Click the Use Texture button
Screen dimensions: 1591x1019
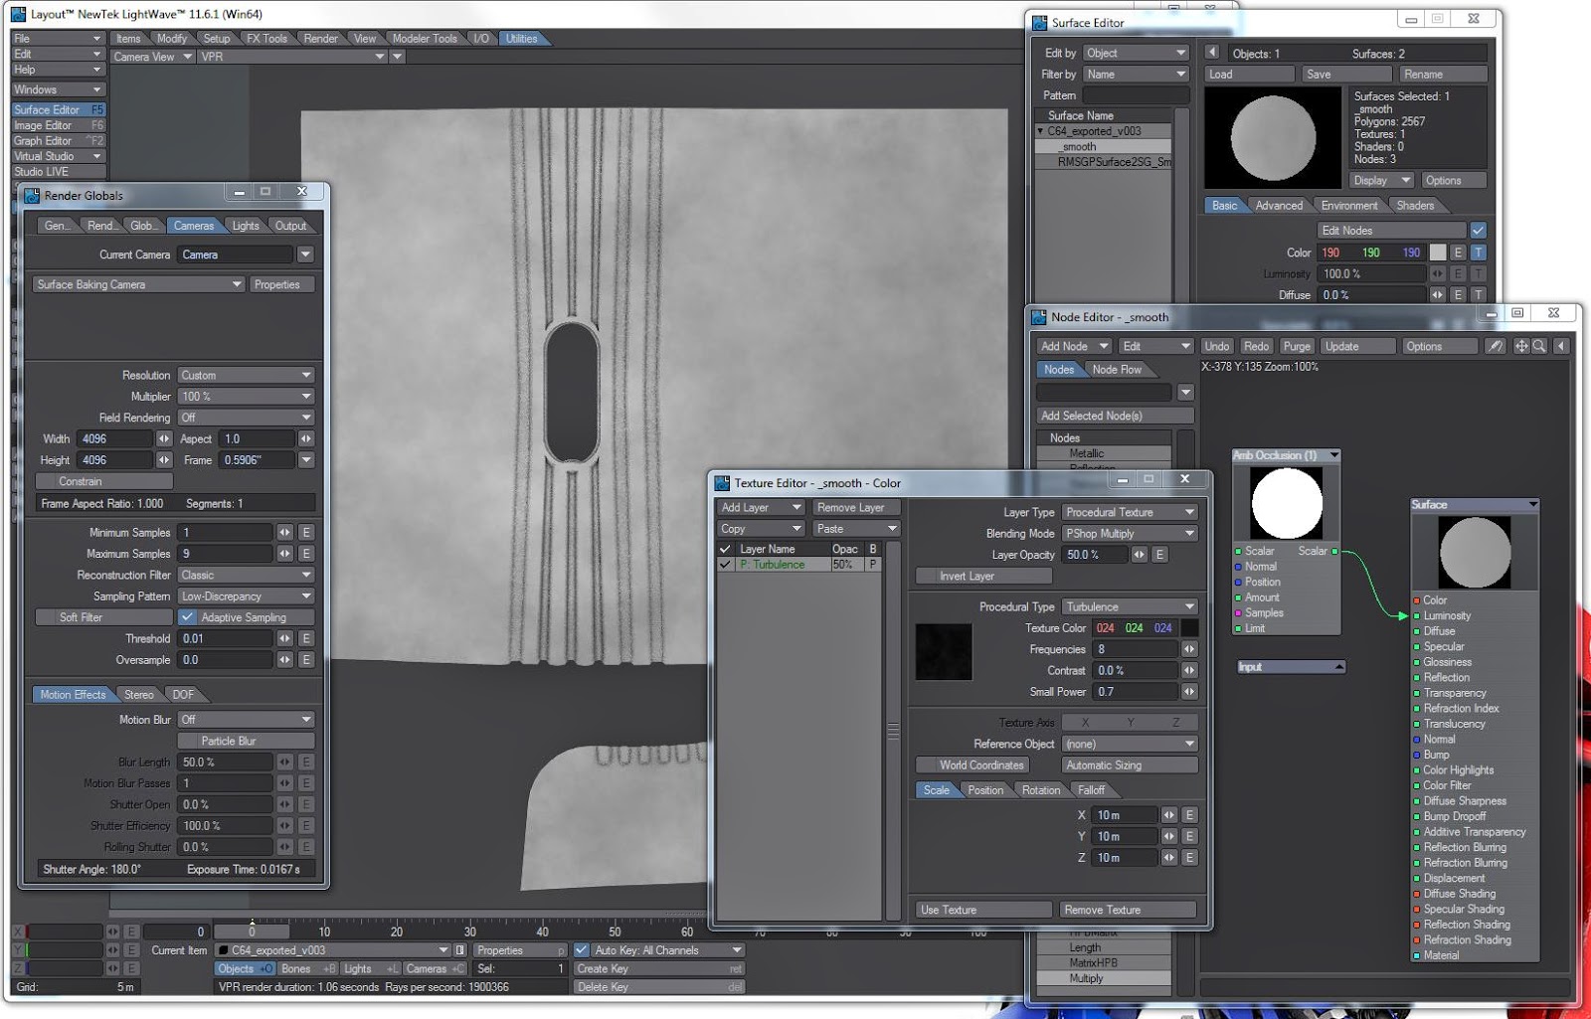(983, 910)
